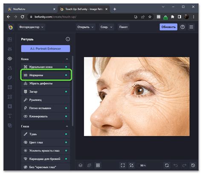Select the Без "красных глаз" tool
This screenshot has height=174, width=202.
pos(46,167)
